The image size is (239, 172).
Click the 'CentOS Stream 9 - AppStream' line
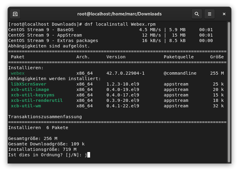(110, 35)
